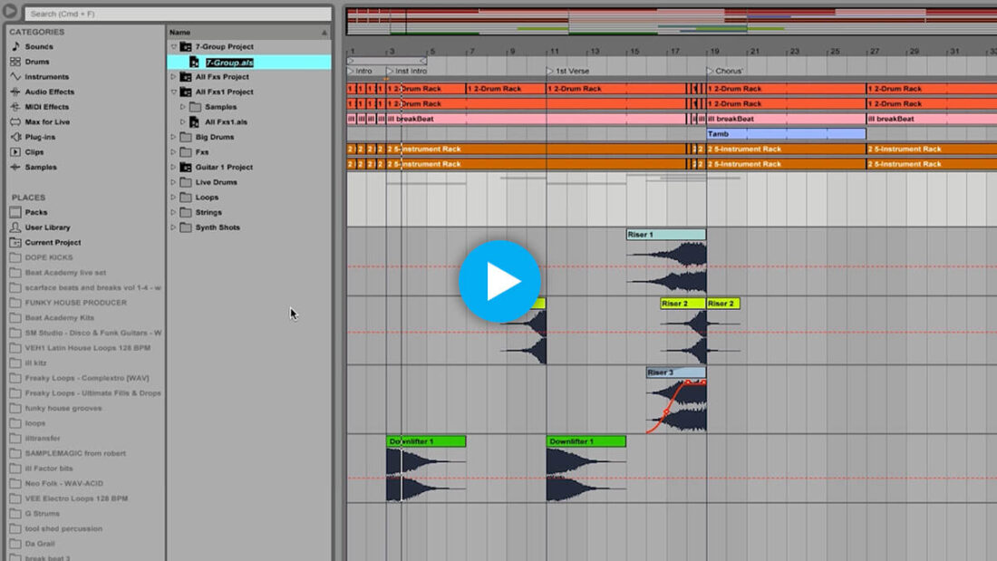Click the browser preview icon beside search
This screenshot has height=561, width=997.
tap(10, 12)
